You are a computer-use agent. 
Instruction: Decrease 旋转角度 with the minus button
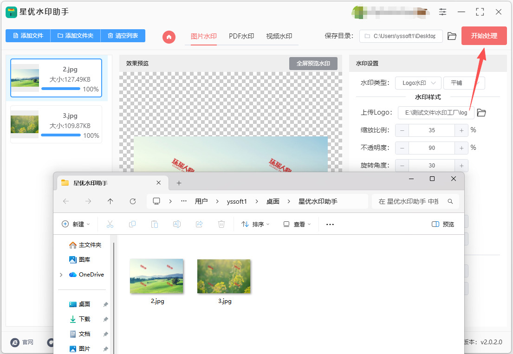coord(402,166)
